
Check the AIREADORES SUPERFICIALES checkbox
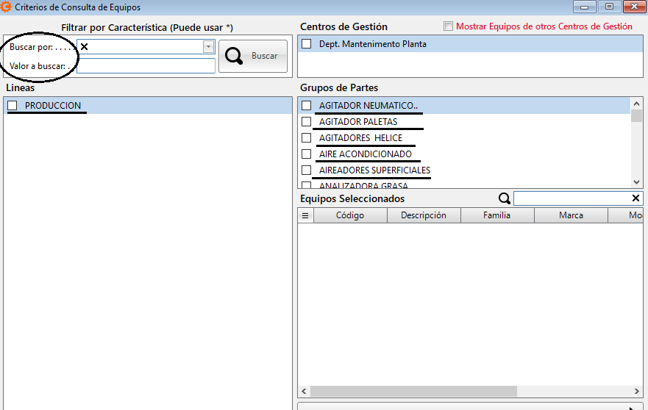pyautogui.click(x=306, y=170)
